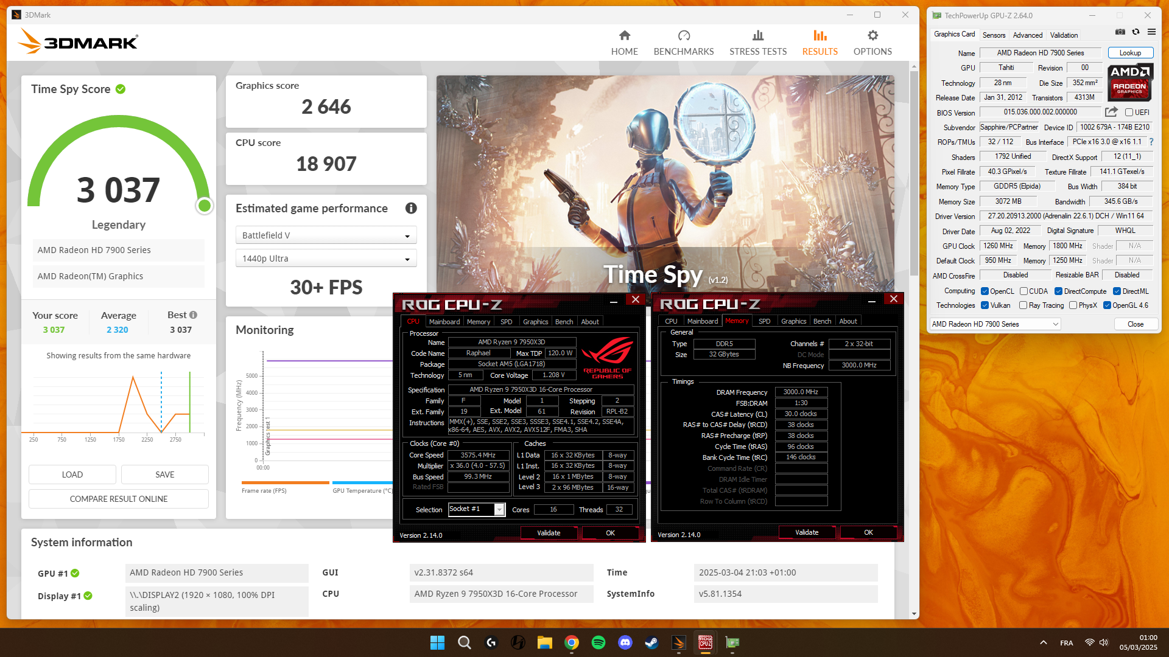Open the STRESS TESTS bar icon
Image resolution: width=1169 pixels, height=657 pixels.
(758, 36)
